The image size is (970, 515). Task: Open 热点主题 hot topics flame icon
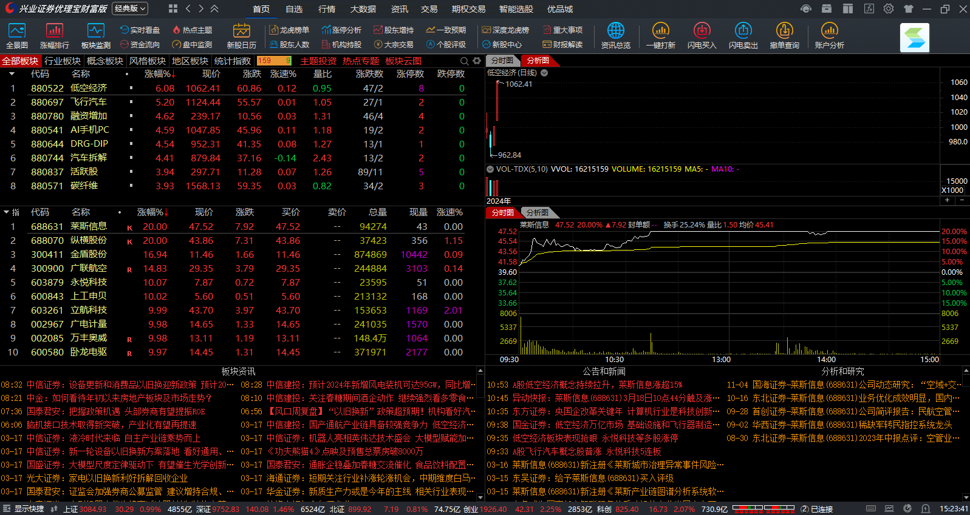click(193, 30)
